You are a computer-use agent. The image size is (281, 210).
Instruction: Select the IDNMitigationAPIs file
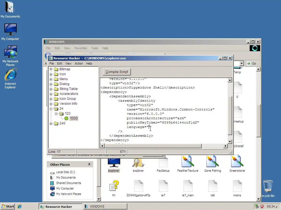point(138,188)
